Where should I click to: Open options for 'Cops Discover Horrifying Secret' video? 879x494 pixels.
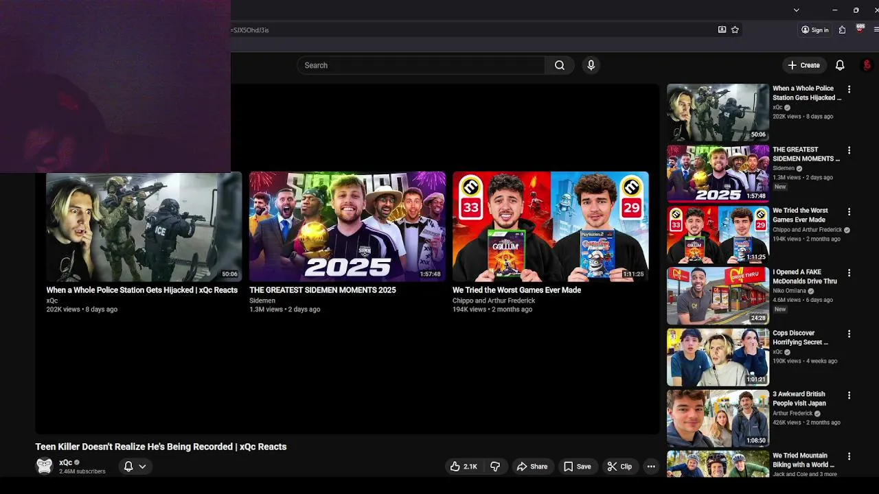click(849, 333)
